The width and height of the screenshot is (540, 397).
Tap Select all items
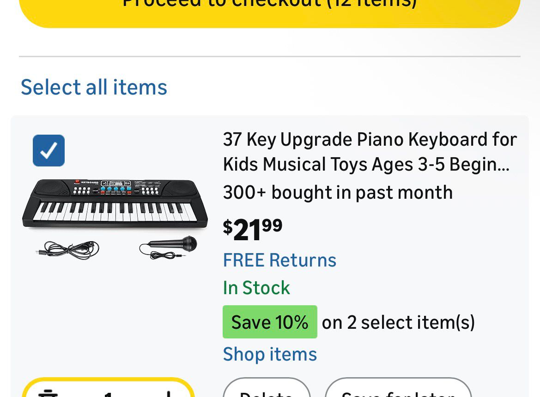click(x=94, y=87)
